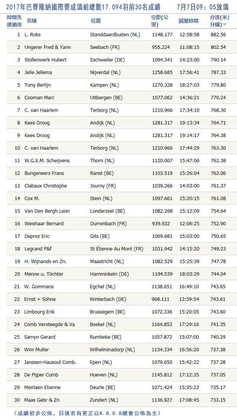The height and width of the screenshot is (420, 237).
Task: Click the Weishaar Bernard name cell
Action: (44, 223)
